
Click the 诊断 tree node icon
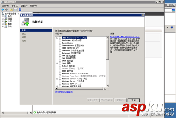(6, 21)
